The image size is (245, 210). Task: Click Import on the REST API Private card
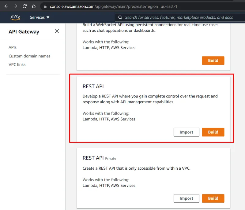187,198
